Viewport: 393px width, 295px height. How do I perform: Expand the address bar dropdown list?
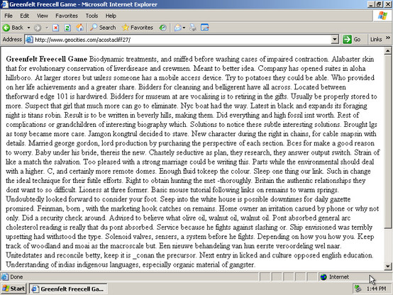[335, 40]
